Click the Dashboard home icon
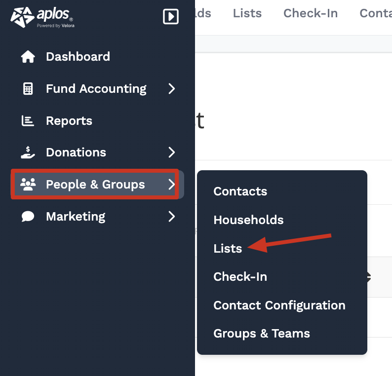 click(x=28, y=57)
